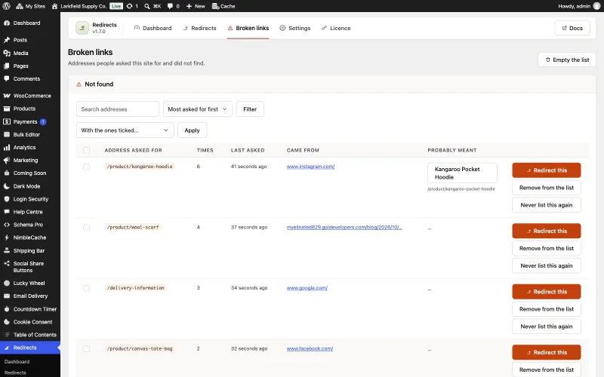Open the admin bar search icon
The width and height of the screenshot is (604, 377).
coord(147,6)
